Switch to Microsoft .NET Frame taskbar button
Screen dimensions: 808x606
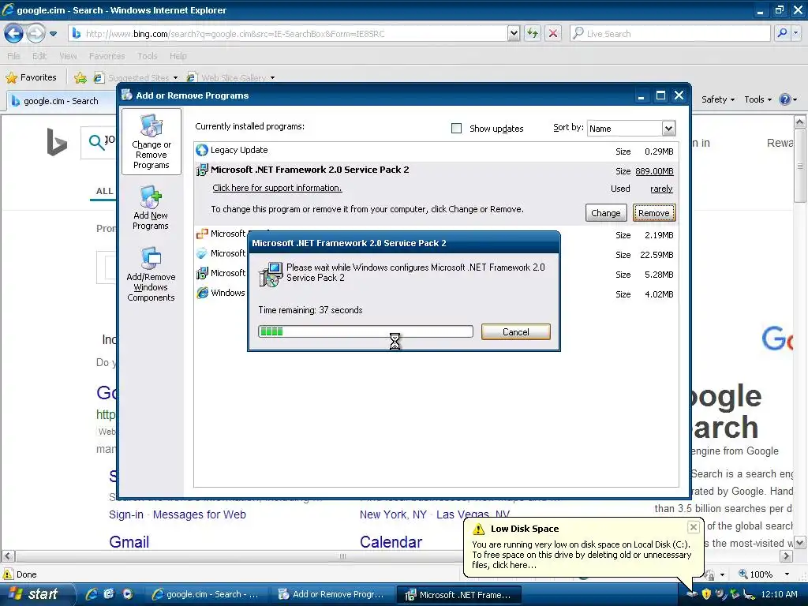coord(460,595)
